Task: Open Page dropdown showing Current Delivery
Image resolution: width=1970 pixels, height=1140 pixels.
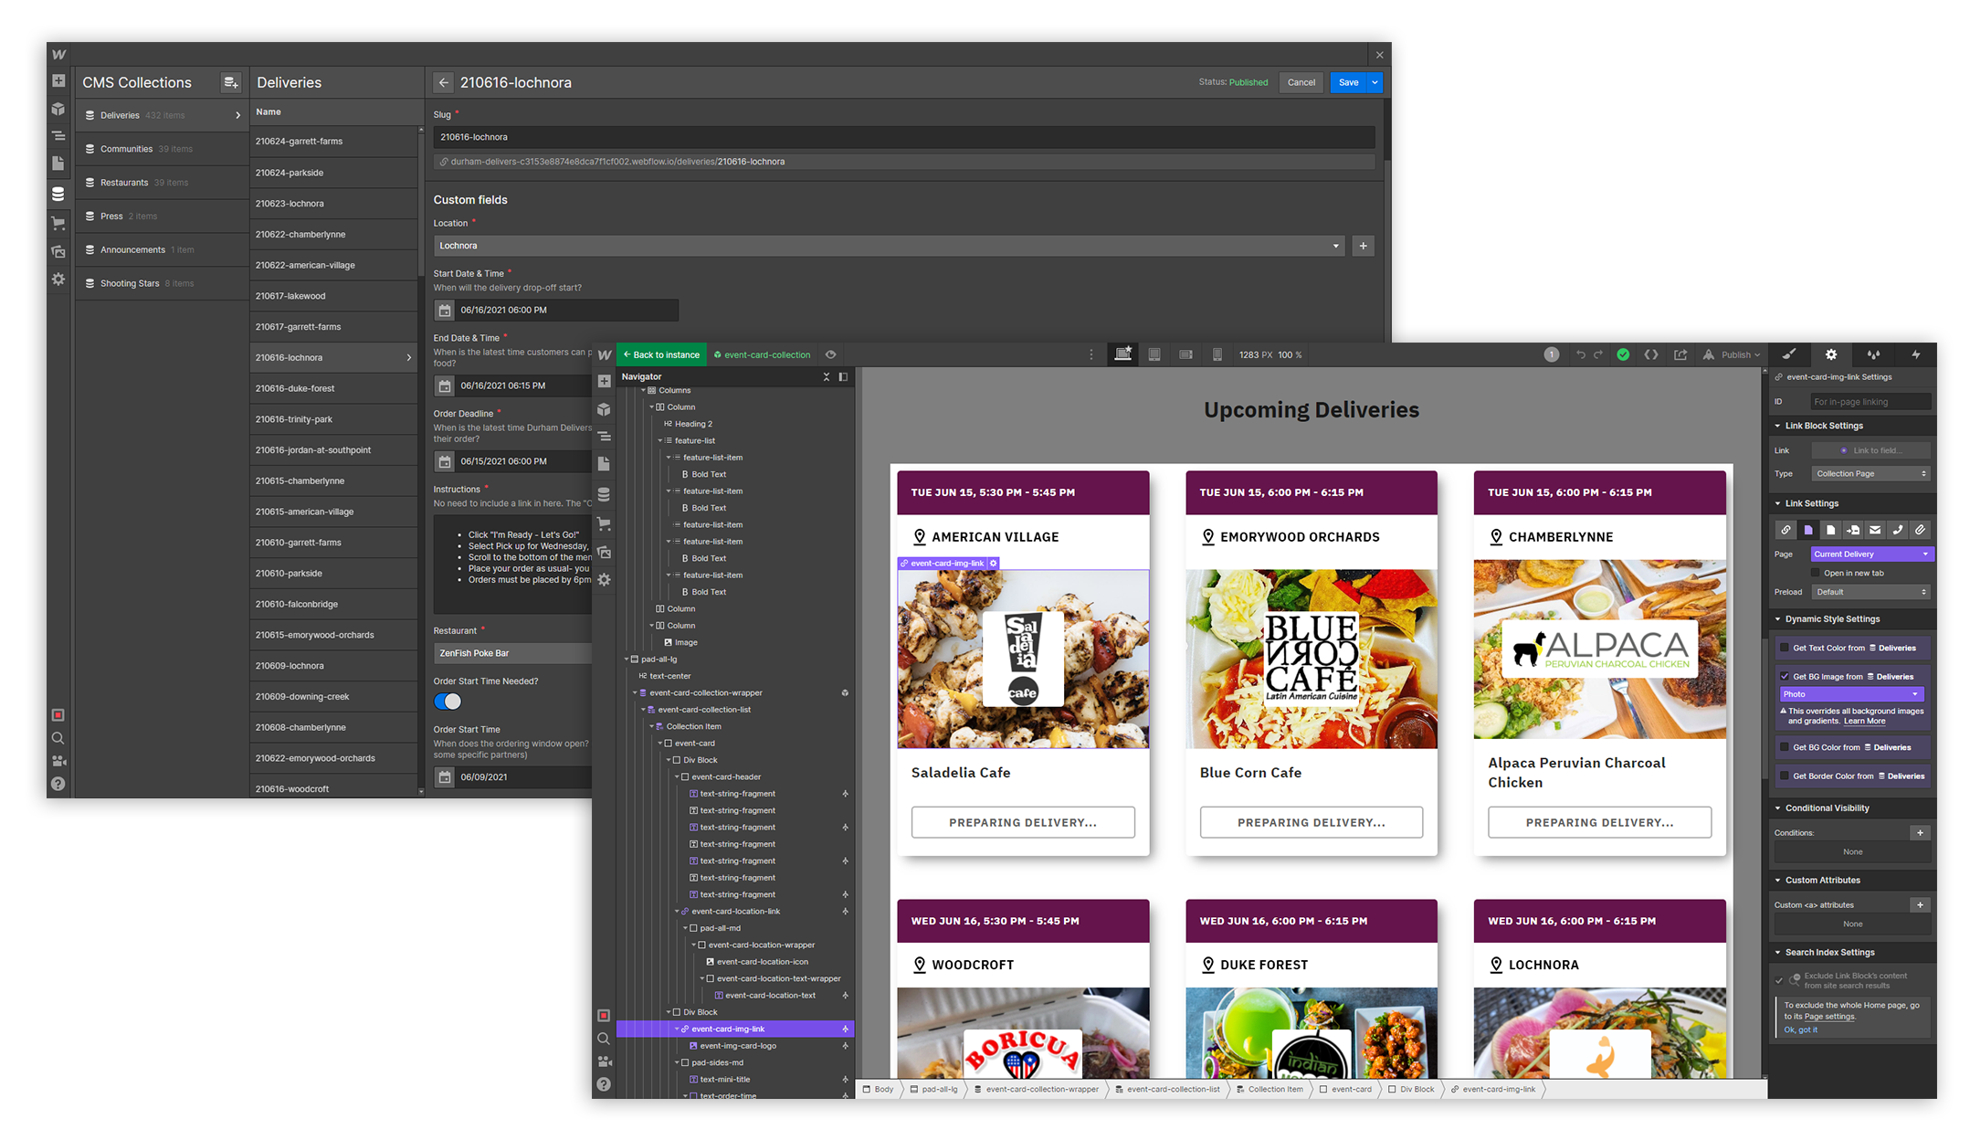Action: pos(1870,554)
